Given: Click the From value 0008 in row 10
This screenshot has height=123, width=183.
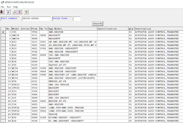Looking at the screenshot, I should click(x=35, y=62).
